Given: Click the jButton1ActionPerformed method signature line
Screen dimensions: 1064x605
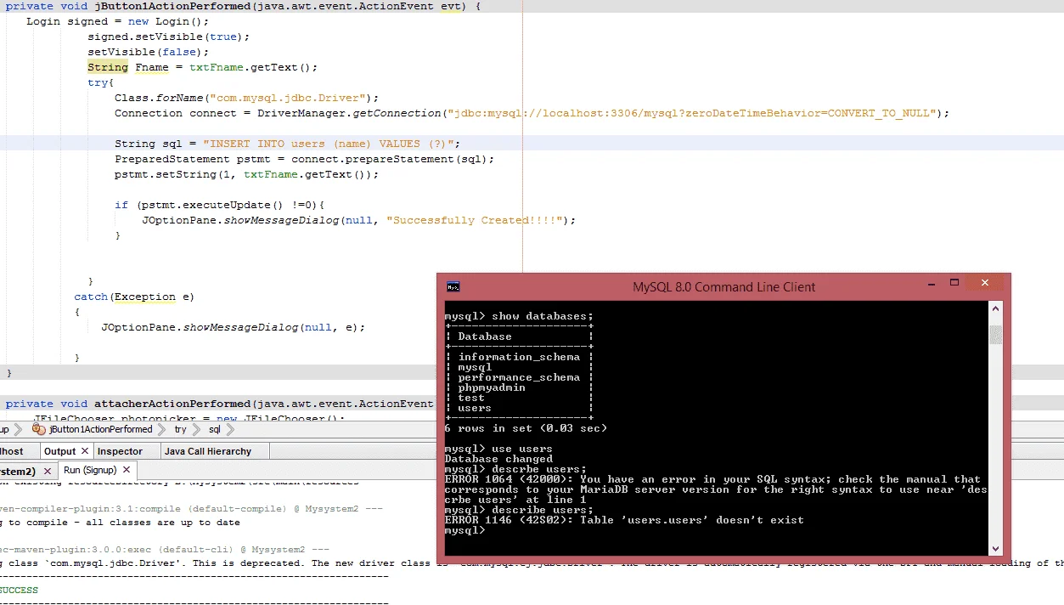Looking at the screenshot, I should coord(243,6).
